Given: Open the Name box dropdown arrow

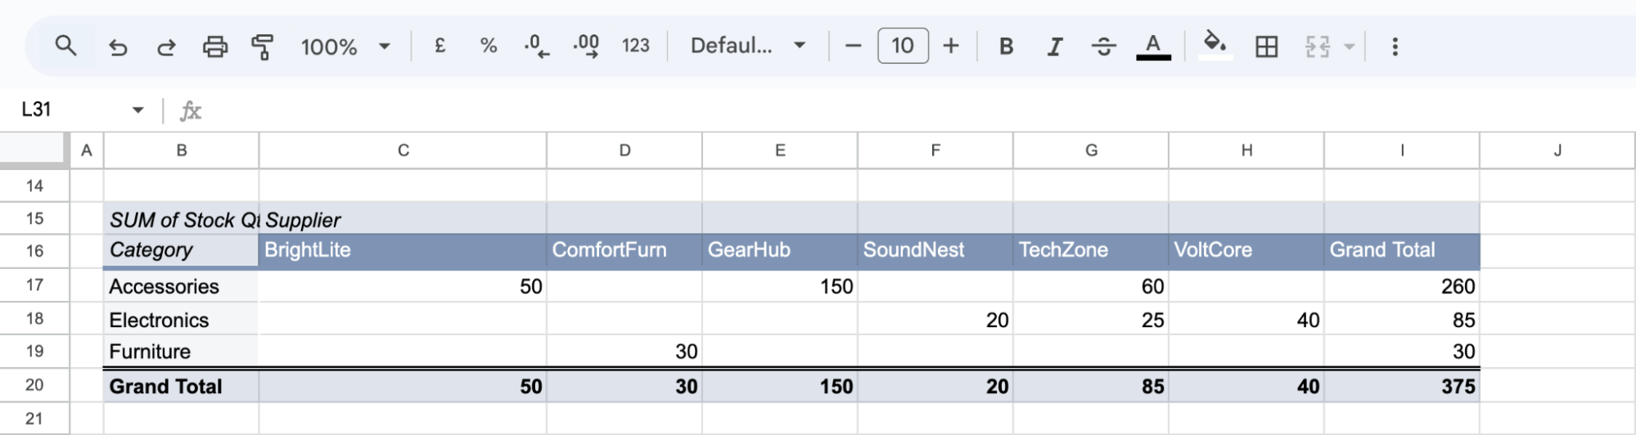Looking at the screenshot, I should coord(137,110).
